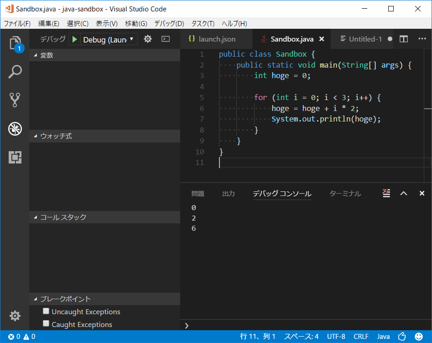This screenshot has height=343, width=432.
Task: Open the ヘルプ(H) menu
Action: coord(234,24)
